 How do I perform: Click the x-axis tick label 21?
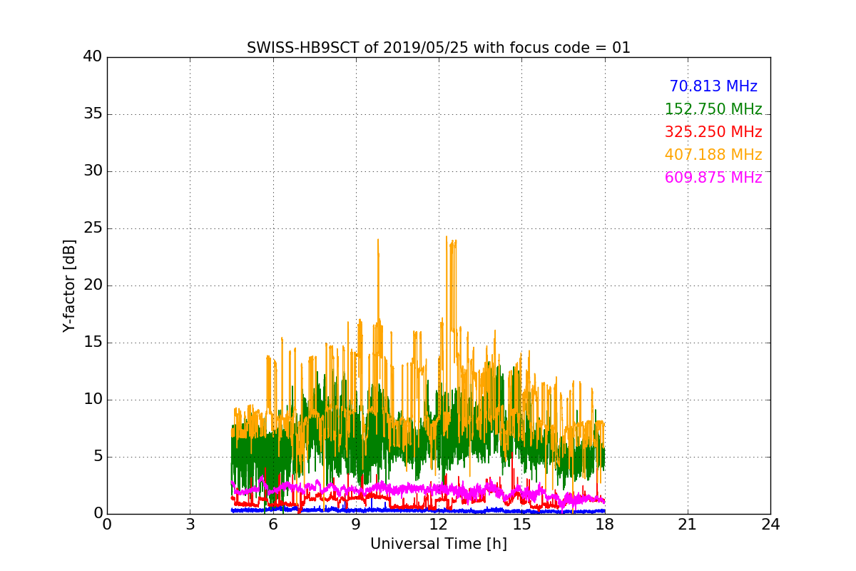tap(688, 525)
